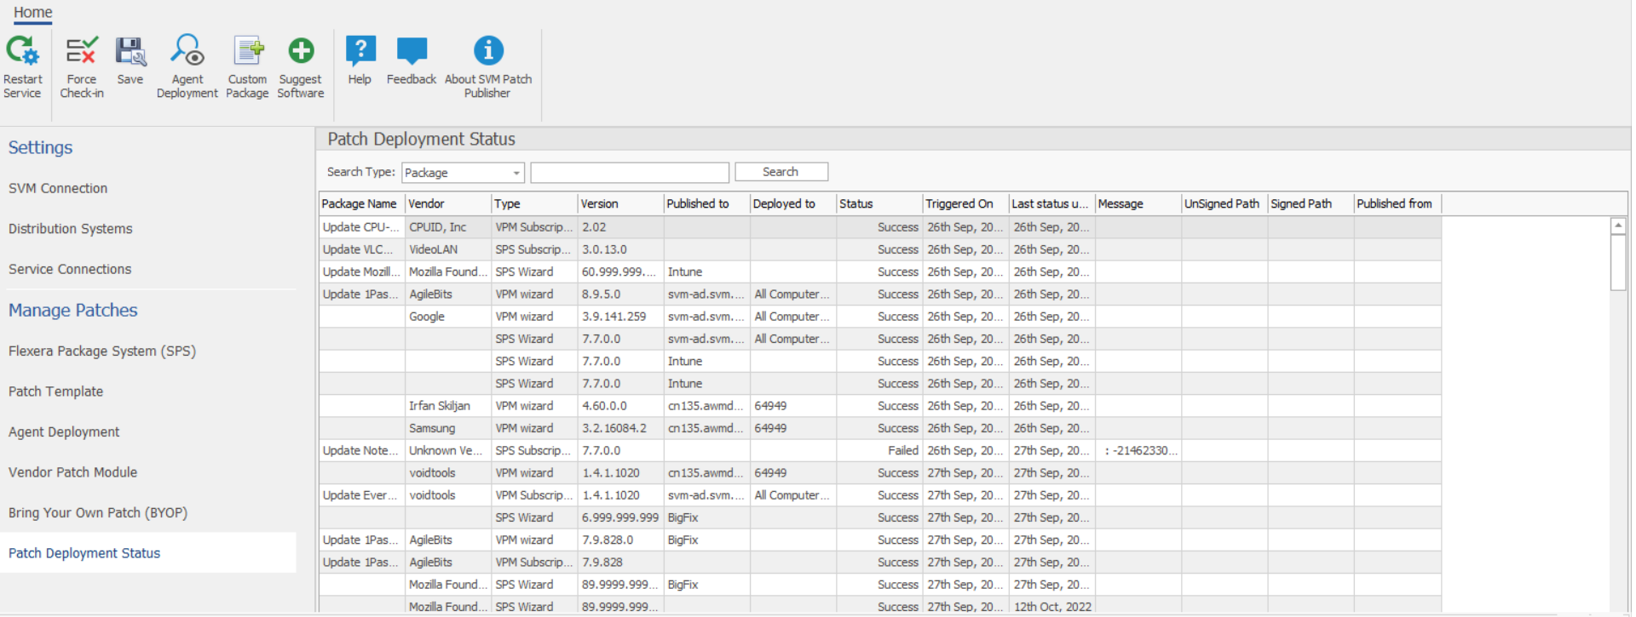The image size is (1636, 617).
Task: Click the 'Google' vendor cell
Action: (449, 317)
